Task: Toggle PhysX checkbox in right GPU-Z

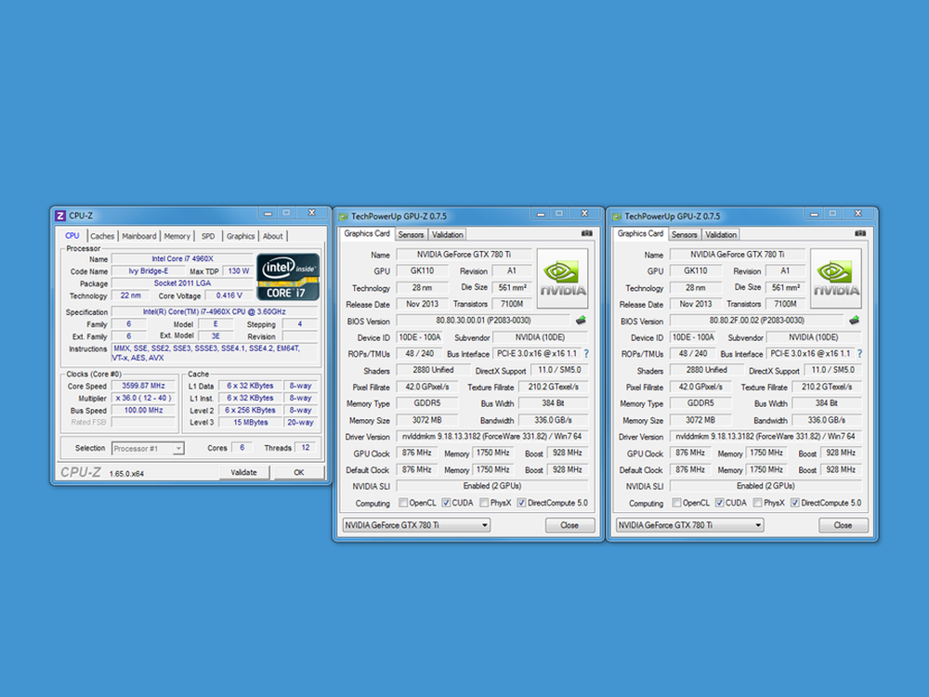Action: (758, 503)
